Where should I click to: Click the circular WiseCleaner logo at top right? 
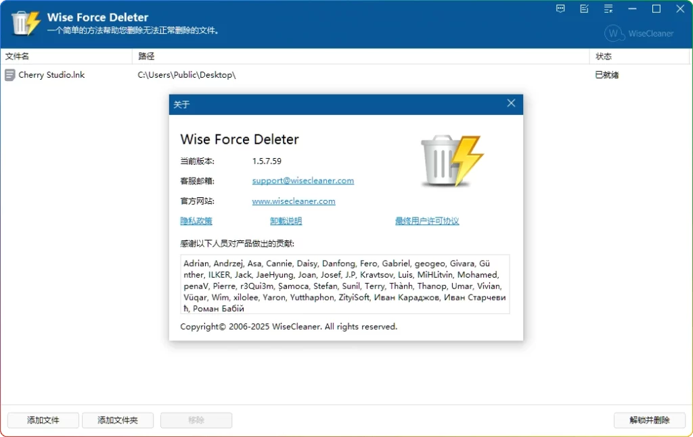pyautogui.click(x=614, y=33)
